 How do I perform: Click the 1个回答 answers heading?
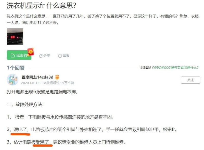pyautogui.click(x=16, y=68)
